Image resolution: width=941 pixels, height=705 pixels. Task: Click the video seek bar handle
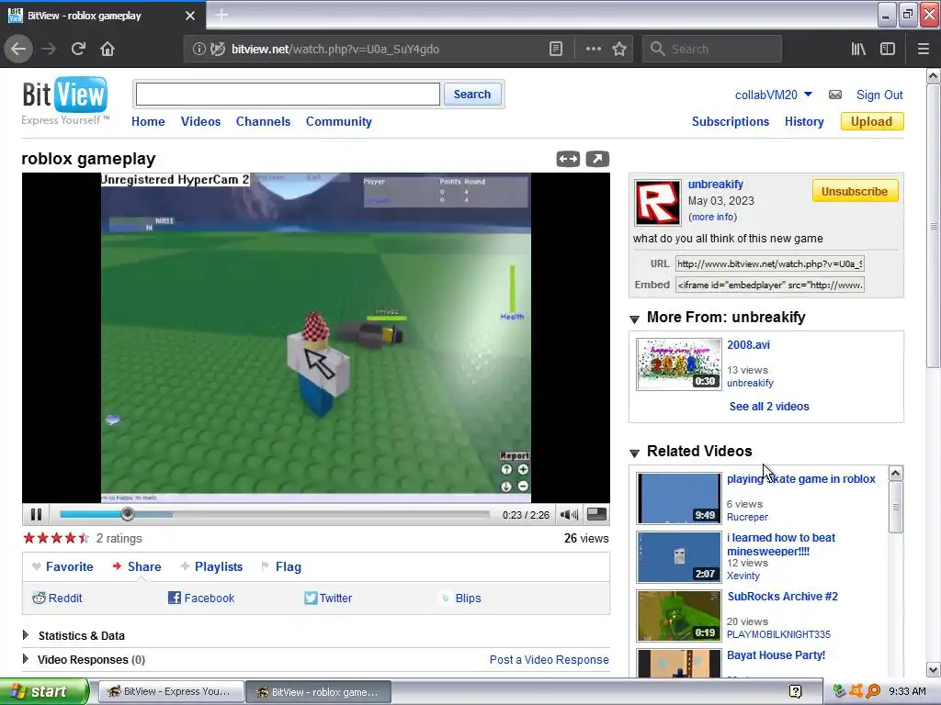tap(127, 514)
